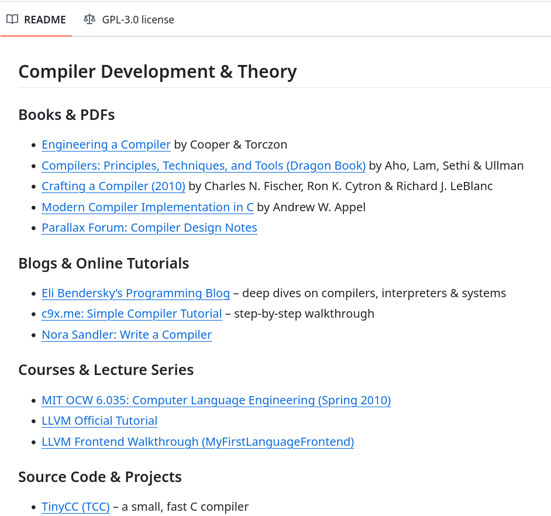The height and width of the screenshot is (516, 551).
Task: Visit Eli Bendersky's Programming Blog link
Action: (x=136, y=293)
